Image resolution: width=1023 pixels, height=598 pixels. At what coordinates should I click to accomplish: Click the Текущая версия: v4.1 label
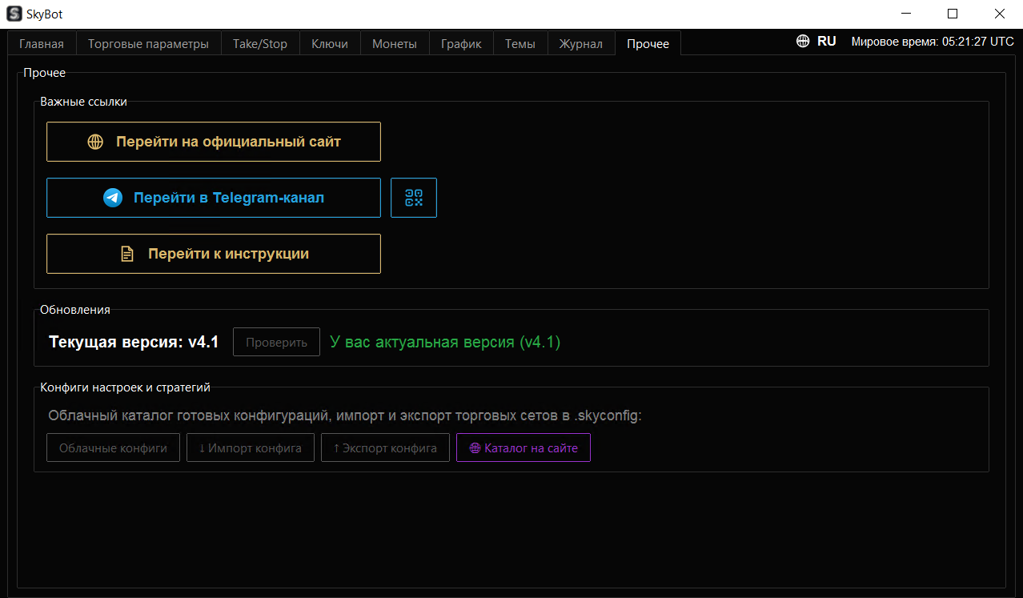point(134,342)
